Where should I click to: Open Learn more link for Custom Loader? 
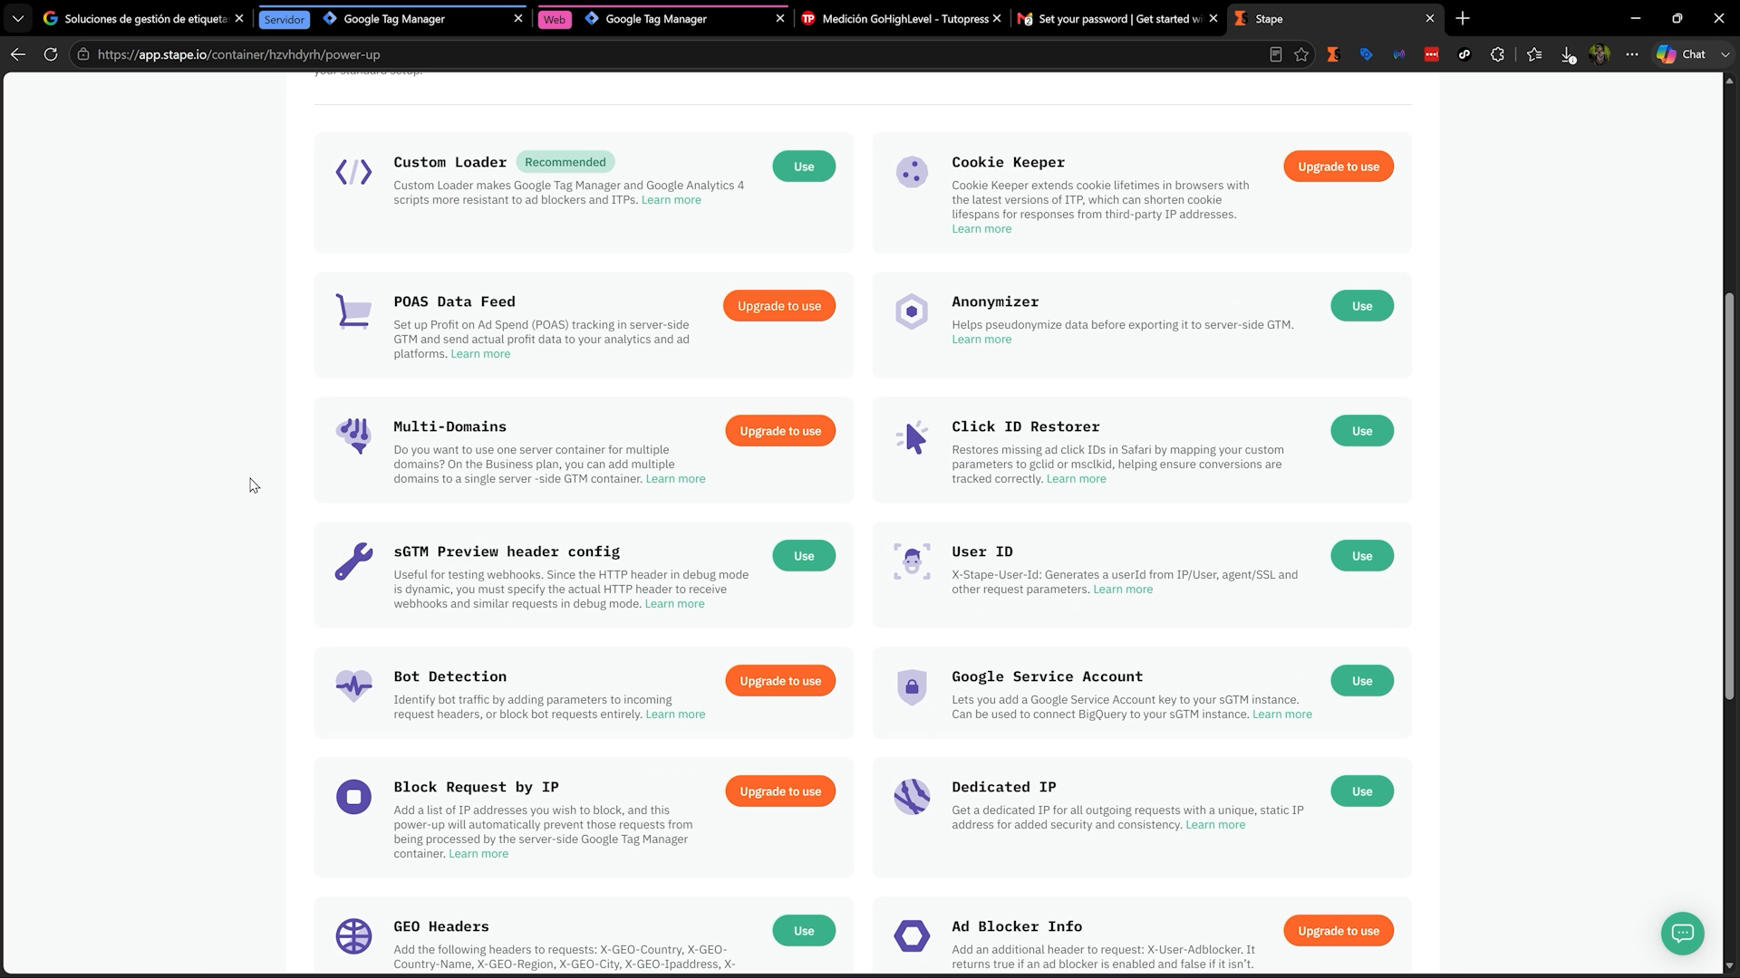click(x=671, y=200)
